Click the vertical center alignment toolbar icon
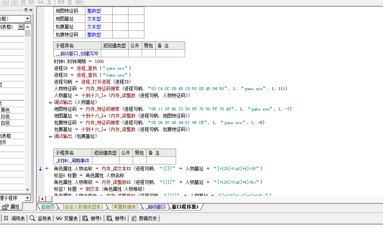Viewport: 383px width, 235px height. [14, 2]
